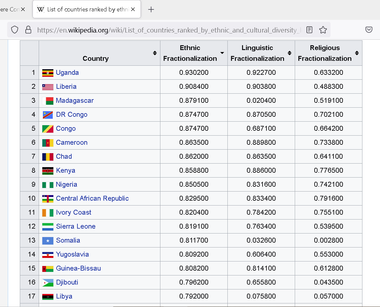380x307 pixels.
Task: Open the Congo link in row 5
Action: point(66,129)
